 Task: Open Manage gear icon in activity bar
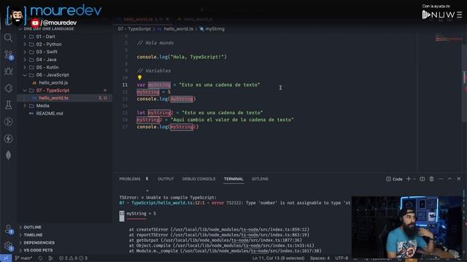tap(9, 246)
